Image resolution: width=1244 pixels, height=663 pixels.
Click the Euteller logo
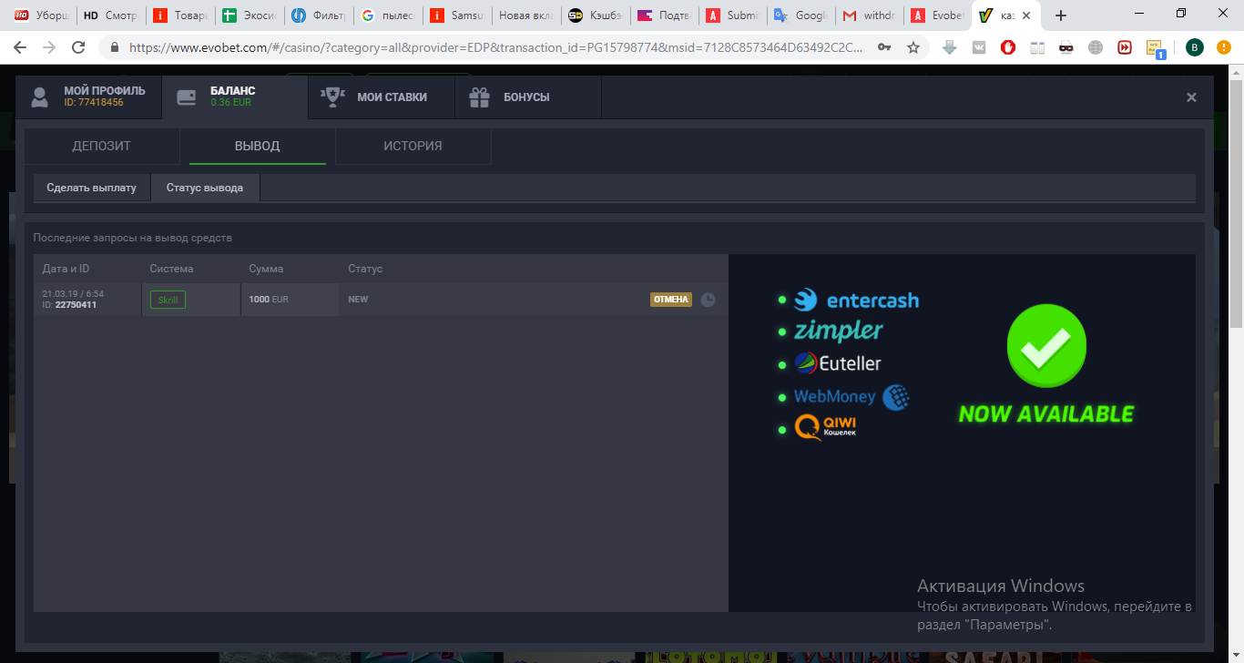click(x=838, y=363)
